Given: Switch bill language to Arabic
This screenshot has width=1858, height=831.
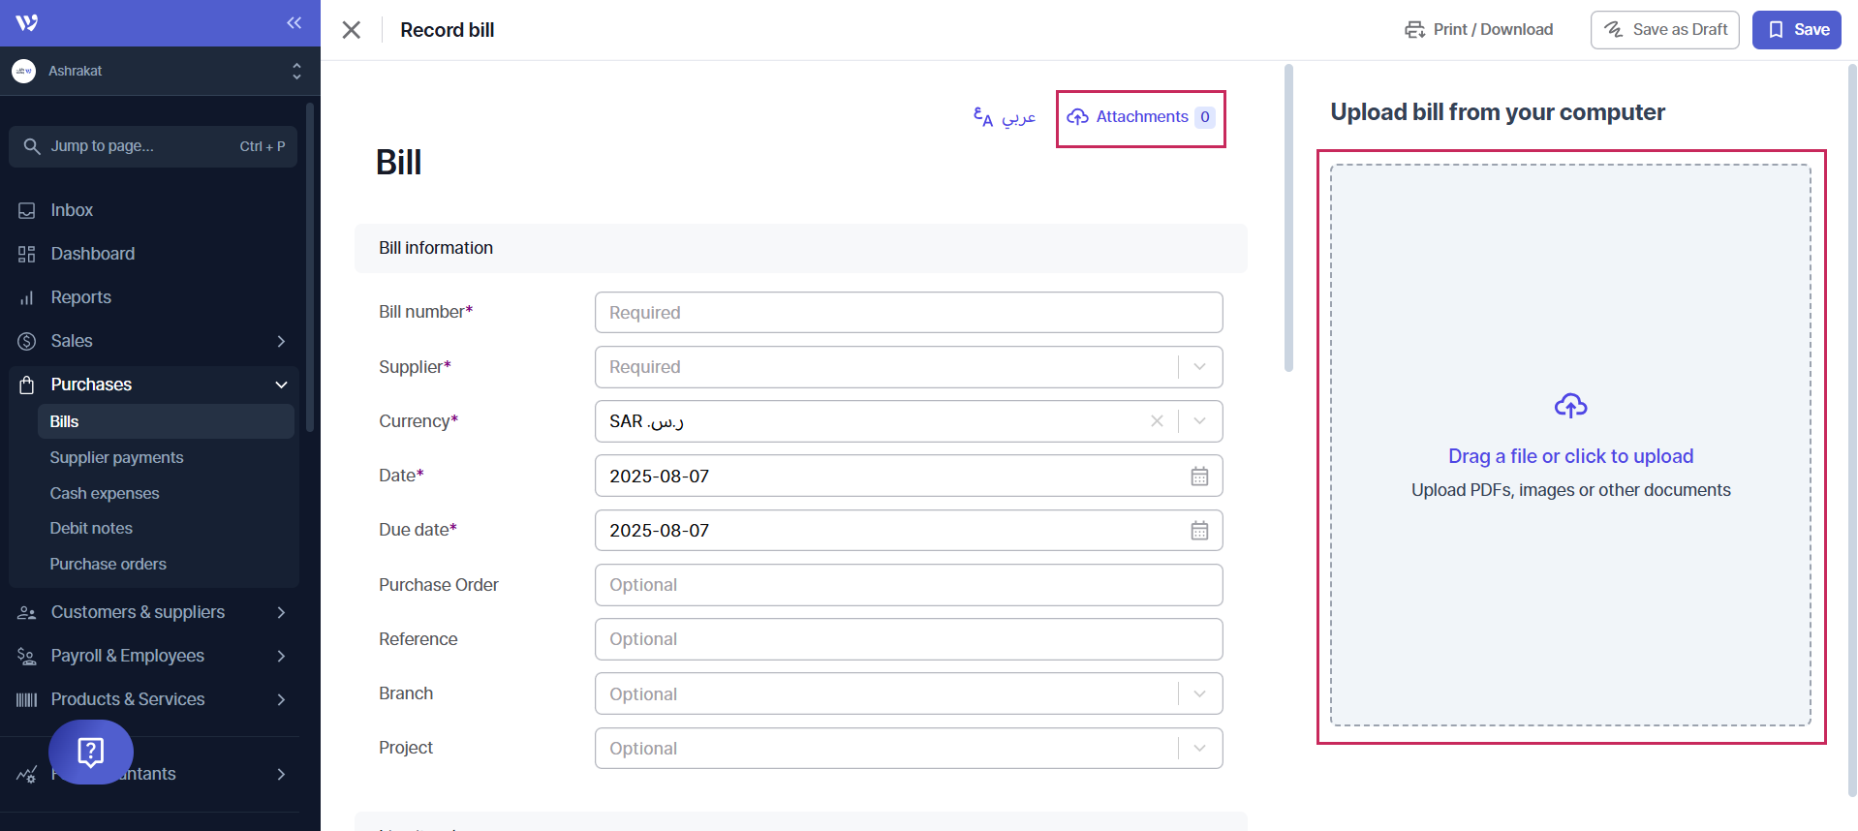Looking at the screenshot, I should (x=1005, y=117).
